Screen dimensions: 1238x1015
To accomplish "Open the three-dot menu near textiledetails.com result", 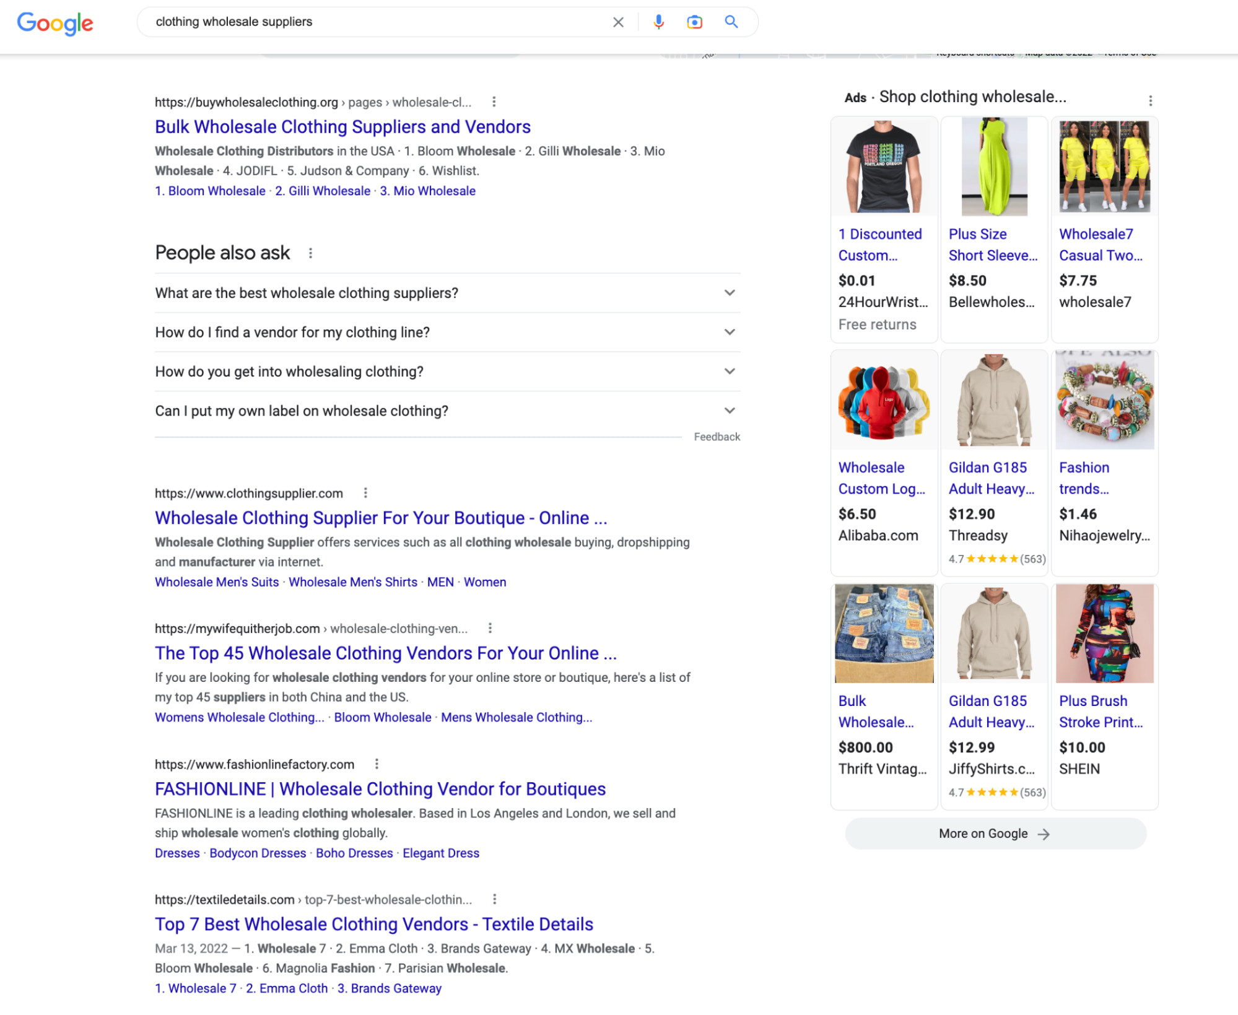I will [x=494, y=899].
